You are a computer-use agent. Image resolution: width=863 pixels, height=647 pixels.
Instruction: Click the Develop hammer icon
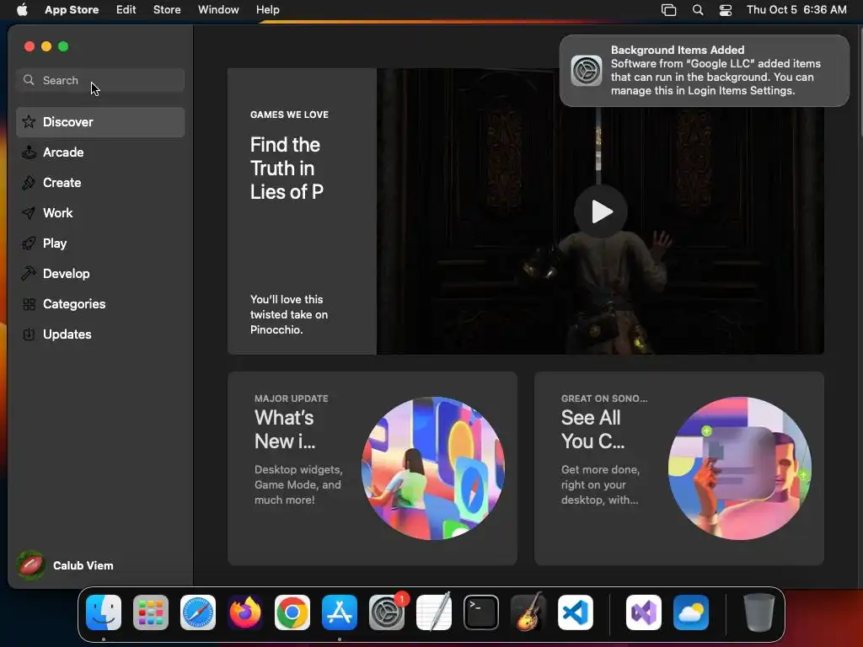29,274
